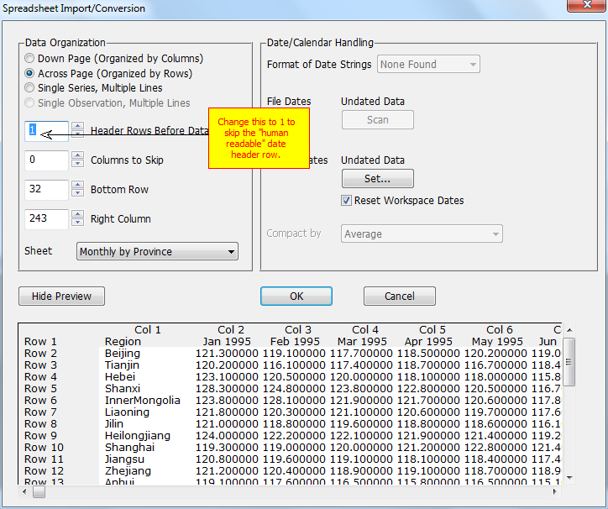Select Down Page (Organized by Columns)
This screenshot has width=608, height=509.
tap(30, 59)
